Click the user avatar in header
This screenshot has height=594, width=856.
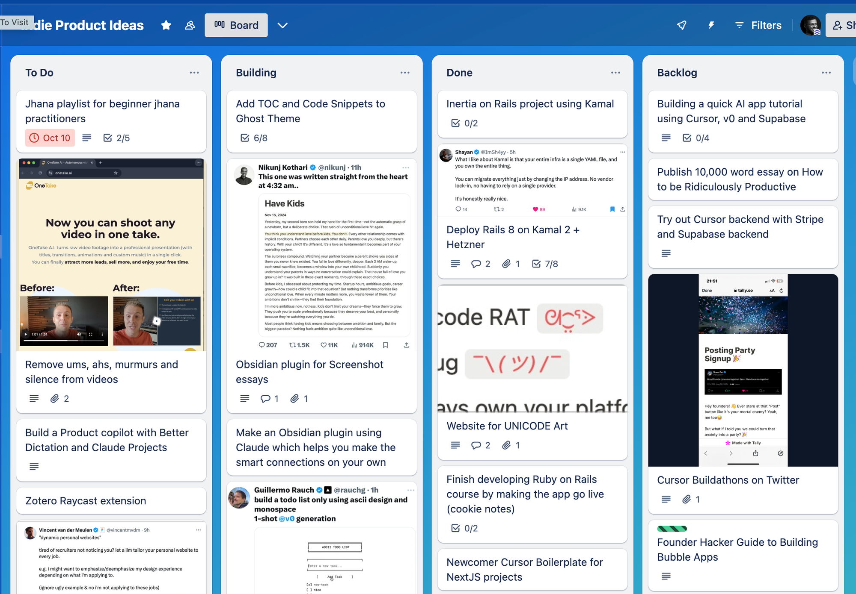pyautogui.click(x=810, y=25)
